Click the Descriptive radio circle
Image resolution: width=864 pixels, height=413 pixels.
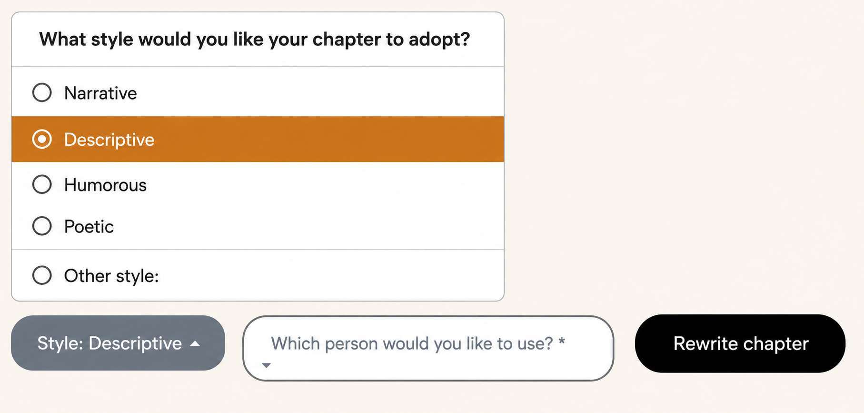point(42,139)
